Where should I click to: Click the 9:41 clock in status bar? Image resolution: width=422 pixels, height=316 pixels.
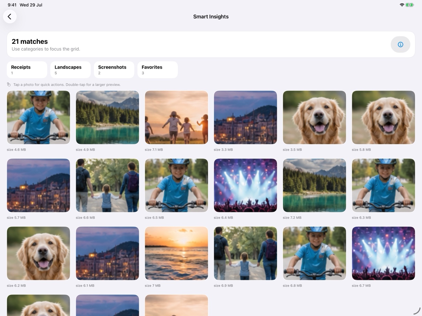[x=12, y=5]
